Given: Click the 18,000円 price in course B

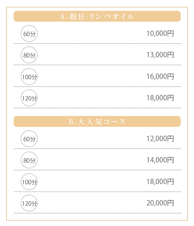Looking at the screenshot, I should [x=160, y=182].
